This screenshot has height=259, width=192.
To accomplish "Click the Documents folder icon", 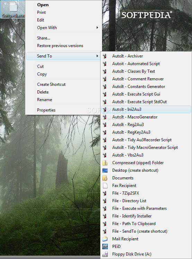I will pyautogui.click(x=105, y=178).
